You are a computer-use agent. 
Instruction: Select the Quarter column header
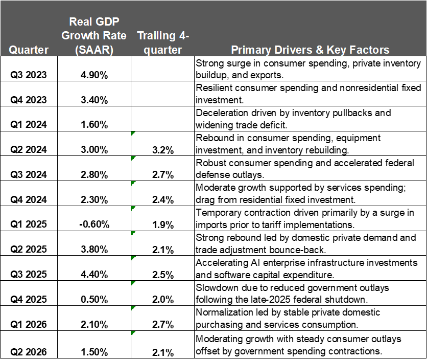pyautogui.click(x=29, y=28)
